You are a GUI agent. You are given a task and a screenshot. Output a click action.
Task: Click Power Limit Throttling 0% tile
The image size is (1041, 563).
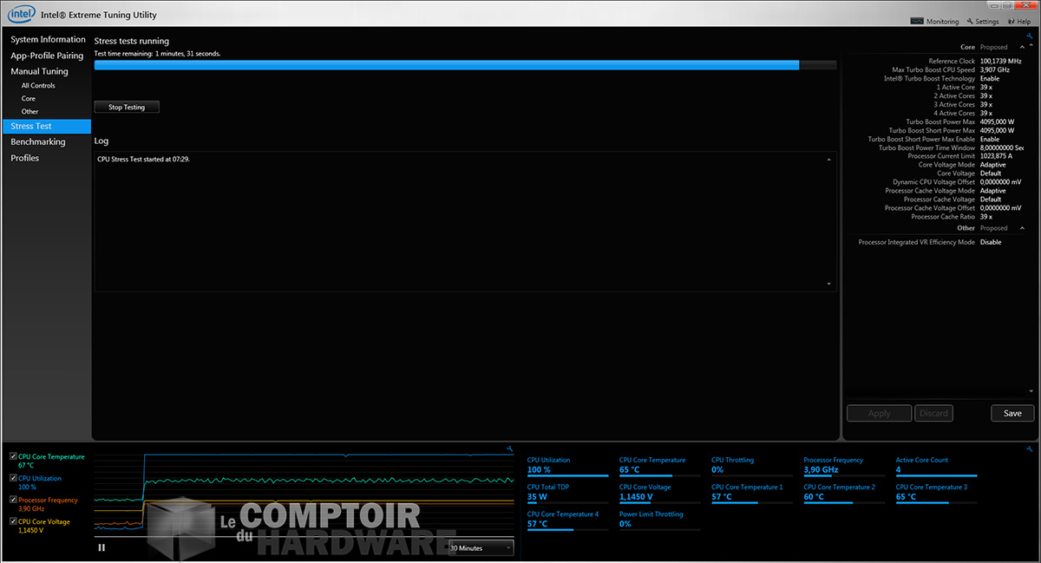coord(660,520)
